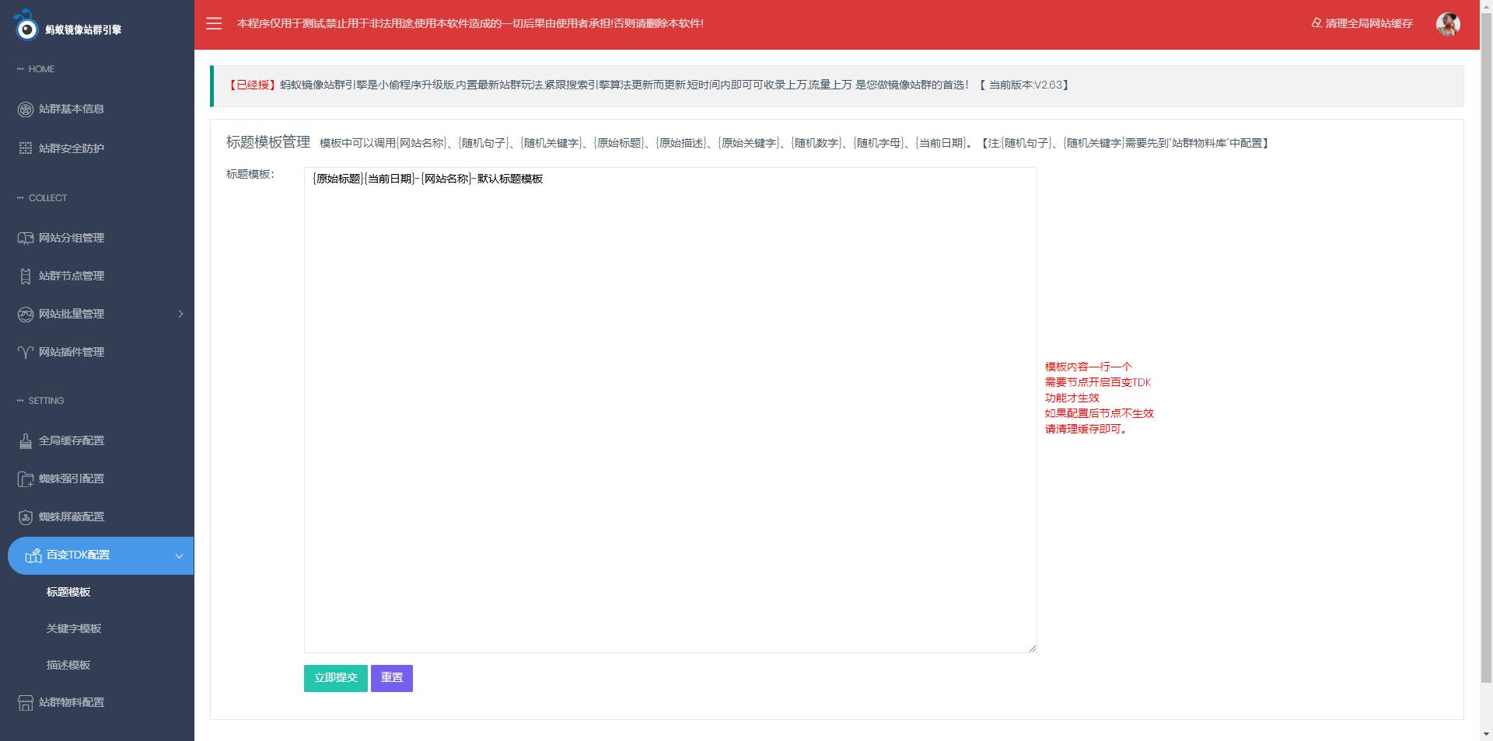
Task: Expand the 网站批量管理 submenu arrow
Action: pos(180,314)
